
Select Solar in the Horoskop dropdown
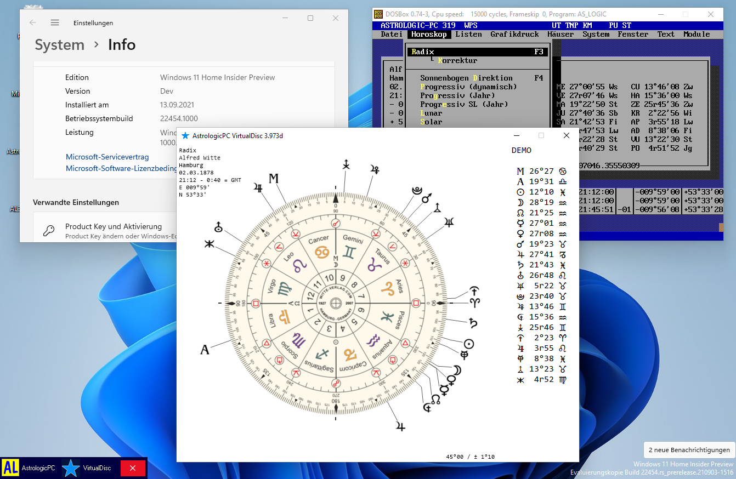431,122
